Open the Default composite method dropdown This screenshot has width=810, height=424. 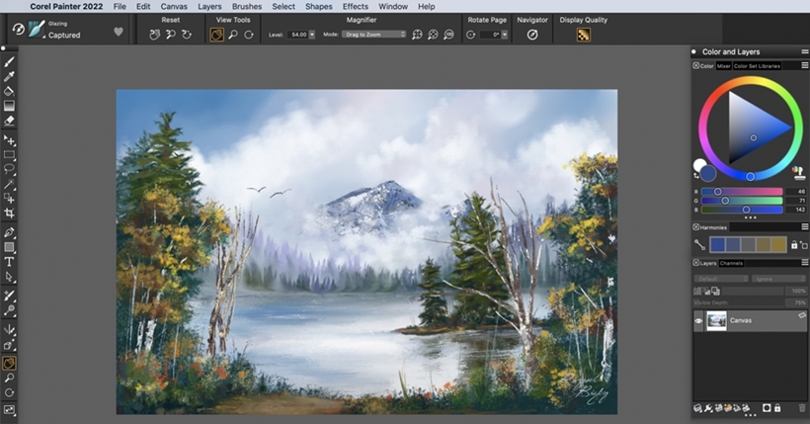point(721,279)
